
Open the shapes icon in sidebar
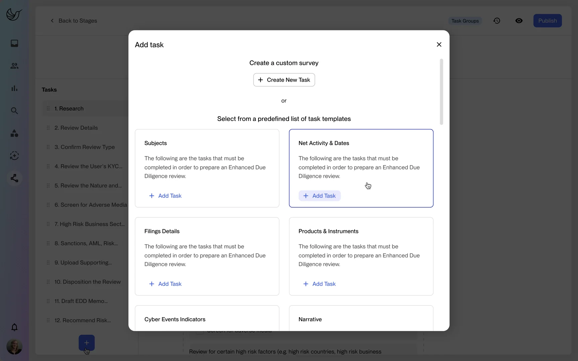click(x=14, y=133)
